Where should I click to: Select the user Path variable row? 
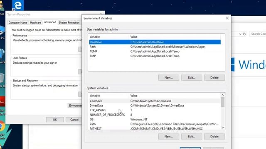[155, 47]
